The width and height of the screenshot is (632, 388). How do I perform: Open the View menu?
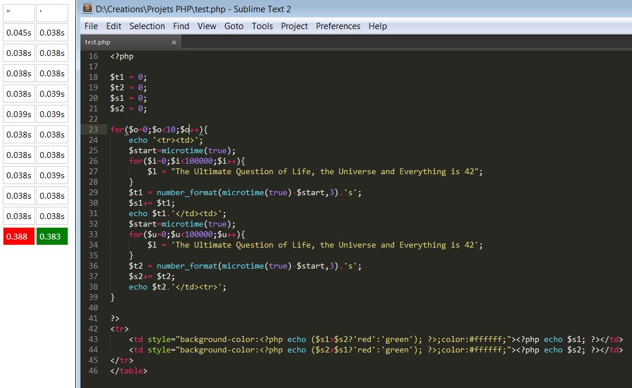[x=207, y=26]
